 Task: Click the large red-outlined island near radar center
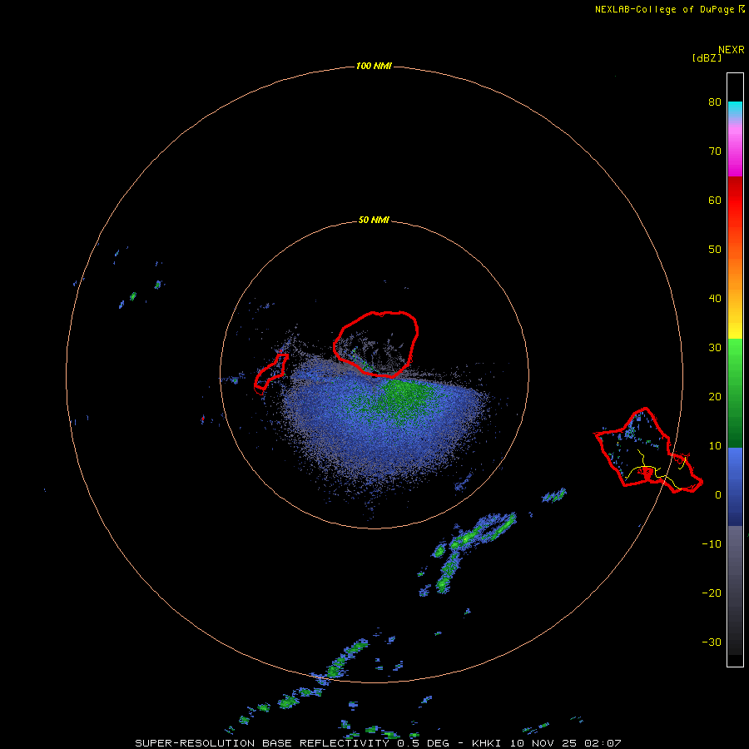376,344
